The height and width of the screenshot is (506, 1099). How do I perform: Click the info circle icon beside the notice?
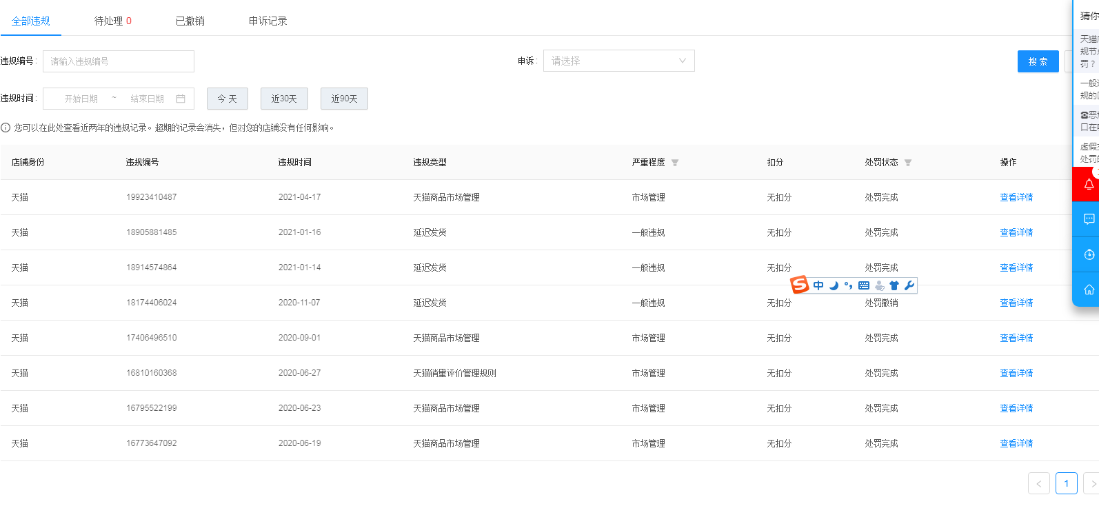[6, 128]
